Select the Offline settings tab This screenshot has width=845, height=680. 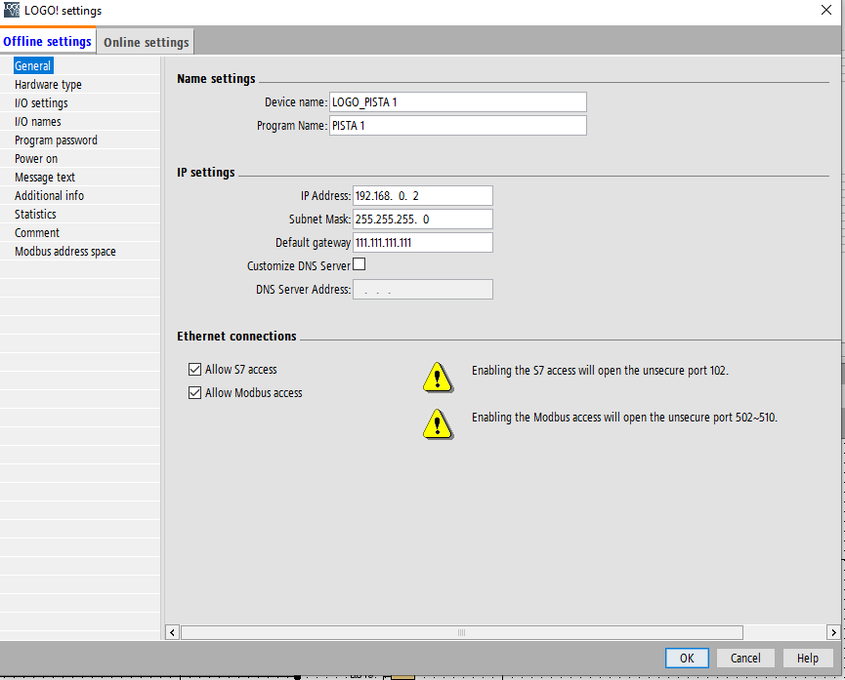[x=48, y=41]
